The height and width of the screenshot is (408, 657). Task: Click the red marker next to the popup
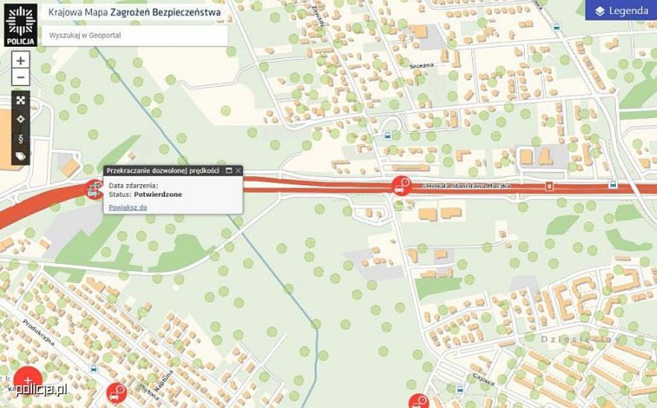click(95, 190)
